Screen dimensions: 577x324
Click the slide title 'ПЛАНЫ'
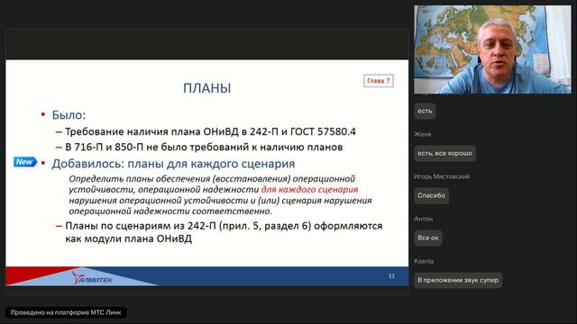206,88
